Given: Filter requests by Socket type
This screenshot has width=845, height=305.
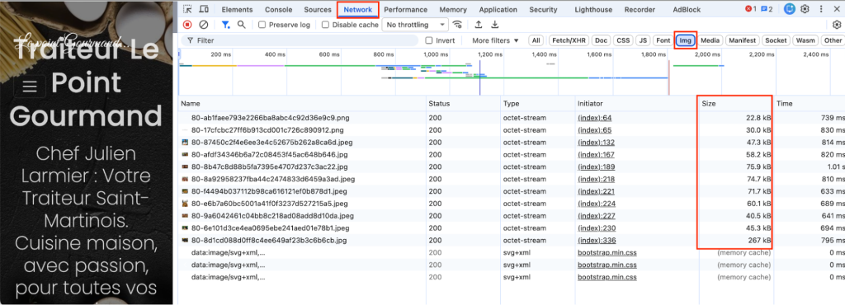Looking at the screenshot, I should pyautogui.click(x=776, y=40).
